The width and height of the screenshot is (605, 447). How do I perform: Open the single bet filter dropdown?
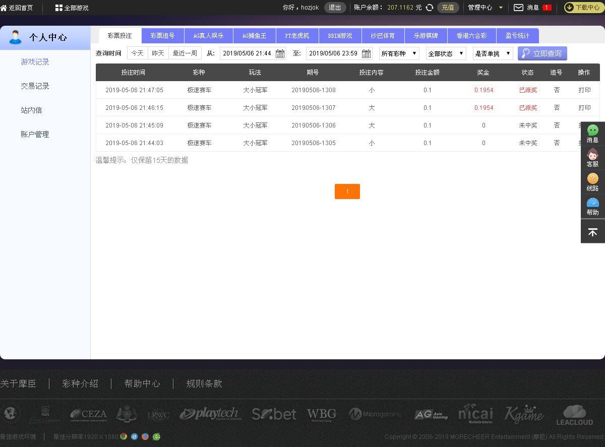(493, 53)
